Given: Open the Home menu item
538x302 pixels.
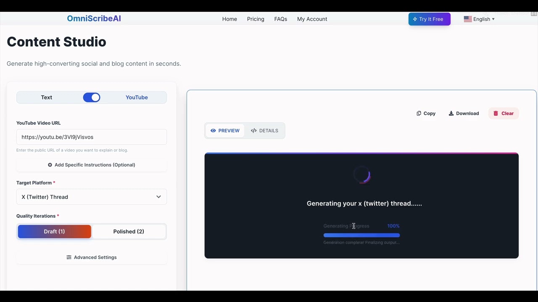Looking at the screenshot, I should coord(229,19).
